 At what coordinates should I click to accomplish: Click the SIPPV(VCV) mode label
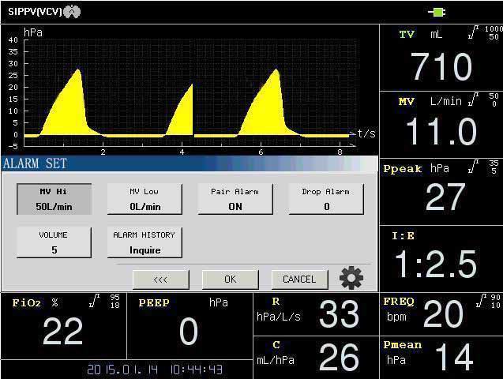pyautogui.click(x=35, y=12)
